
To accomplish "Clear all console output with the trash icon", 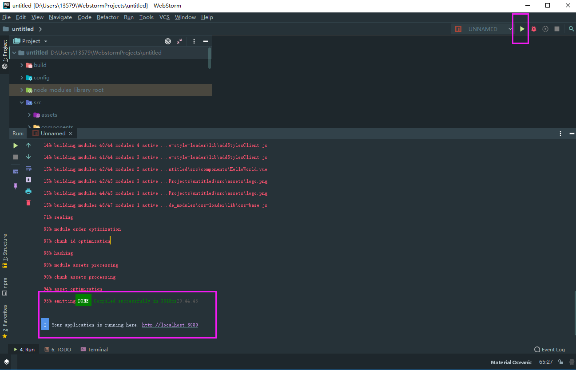I will pyautogui.click(x=28, y=203).
